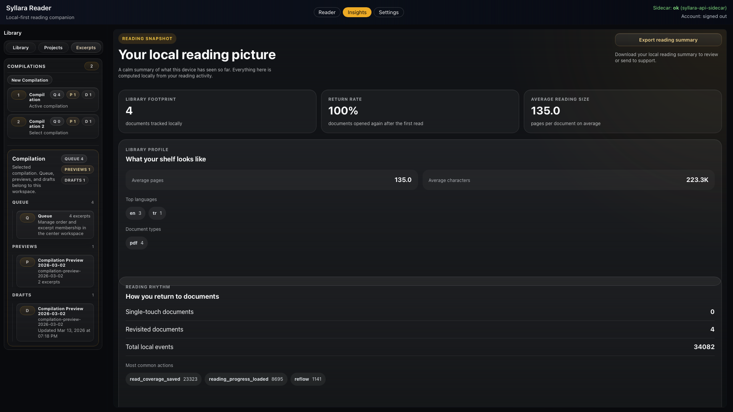The height and width of the screenshot is (412, 733).
Task: Click the DRAFTS 1 pill
Action: 75,180
